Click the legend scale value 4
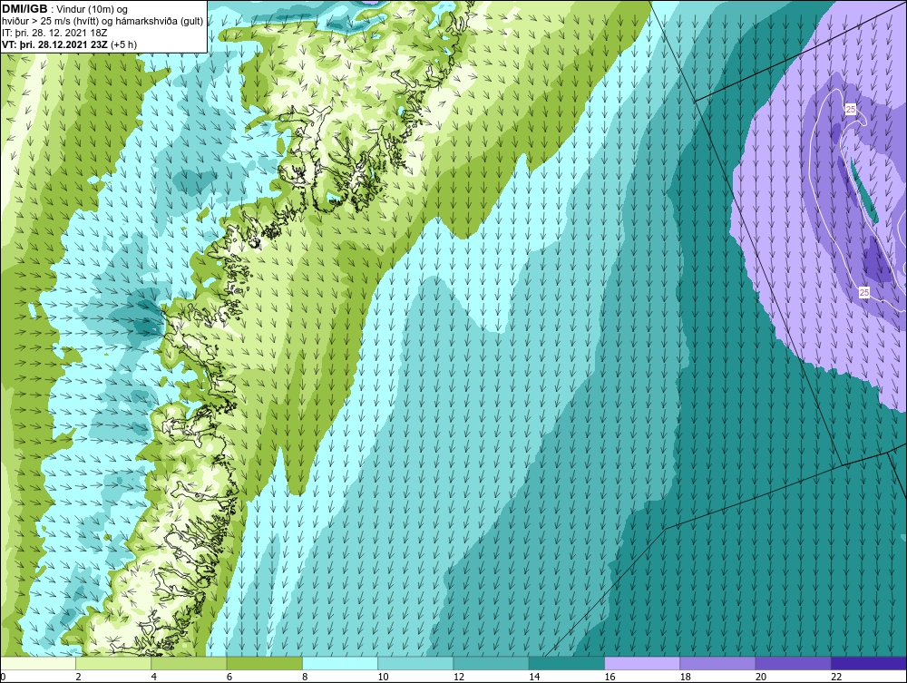This screenshot has height=683, width=907. pos(154,677)
